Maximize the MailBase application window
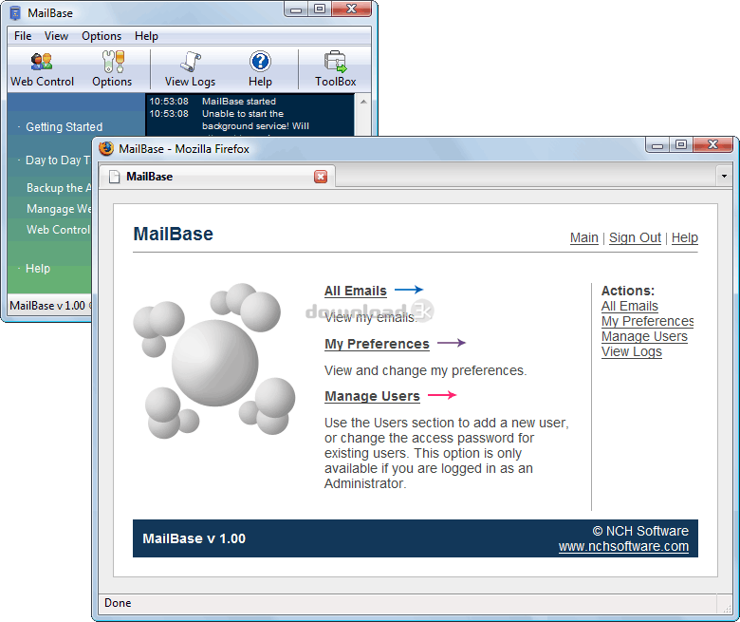Viewport: 740px width, 622px height. tap(320, 9)
